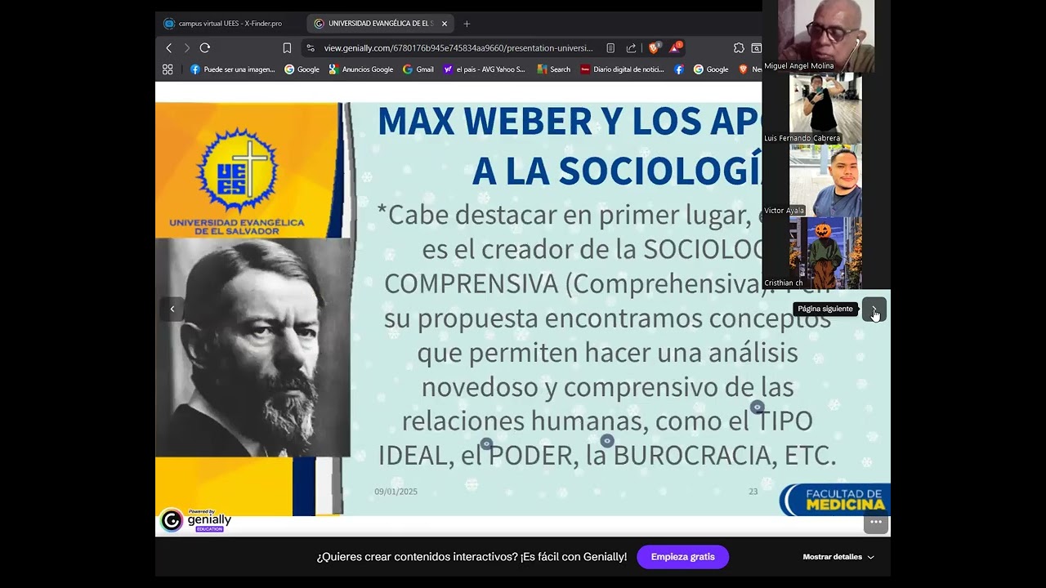Go back with the browser back arrow

point(169,48)
